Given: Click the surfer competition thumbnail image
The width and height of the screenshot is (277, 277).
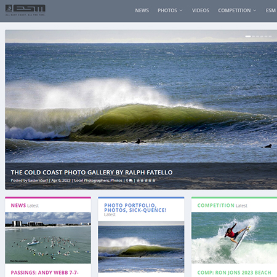Looking at the screenshot, I should pyautogui.click(x=234, y=238).
